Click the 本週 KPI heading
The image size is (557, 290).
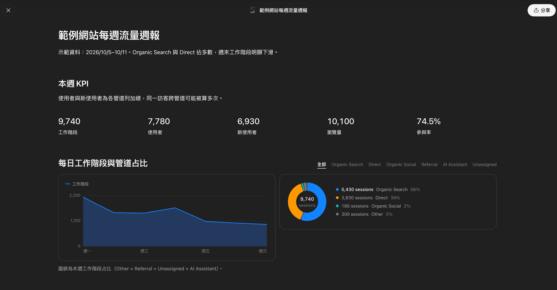point(73,84)
